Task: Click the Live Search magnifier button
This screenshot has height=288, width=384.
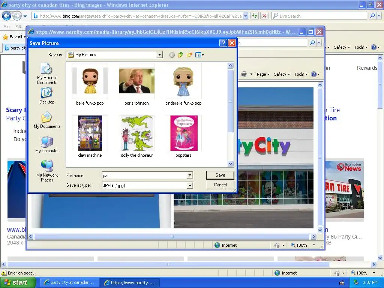Action: (372, 16)
